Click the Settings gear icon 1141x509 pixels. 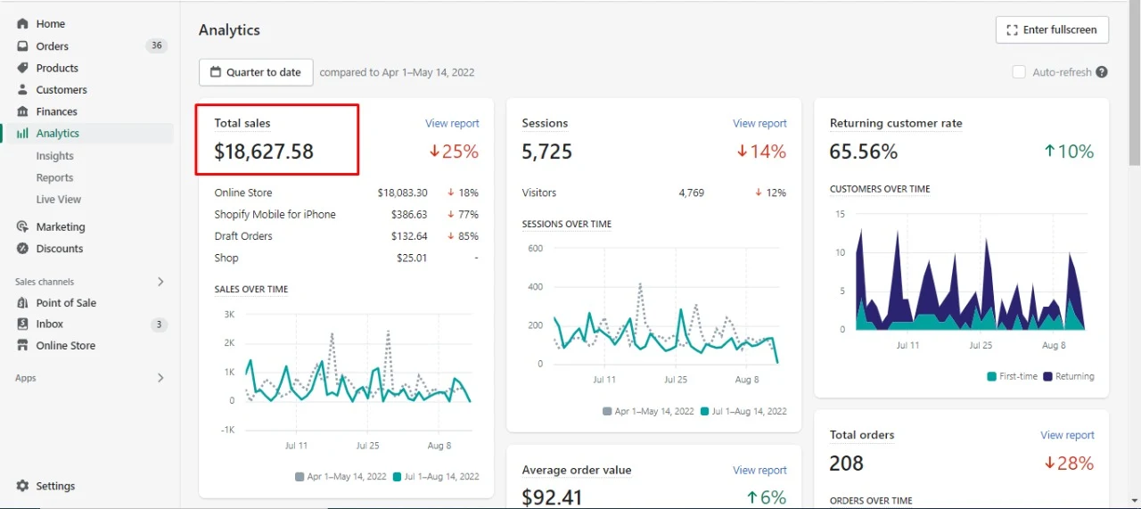pos(22,486)
